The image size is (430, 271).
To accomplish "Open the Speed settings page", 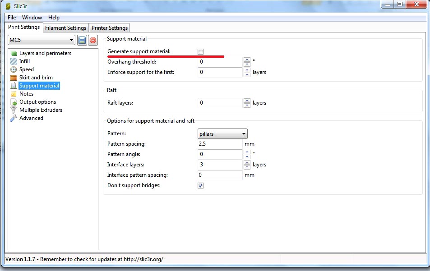I will (26, 69).
